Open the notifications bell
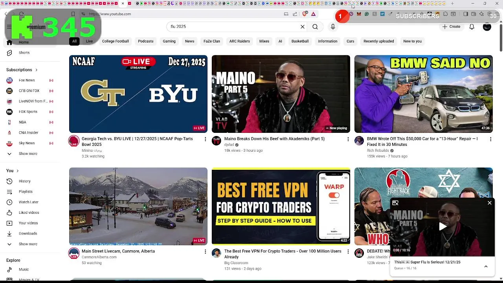Viewport: 503px width, 283px height. pos(472,27)
